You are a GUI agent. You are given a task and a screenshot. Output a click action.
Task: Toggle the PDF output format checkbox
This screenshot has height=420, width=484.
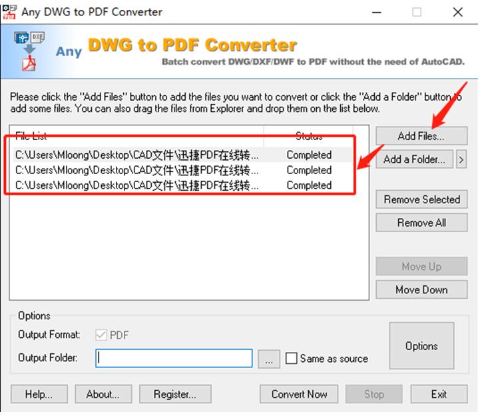[x=101, y=335]
